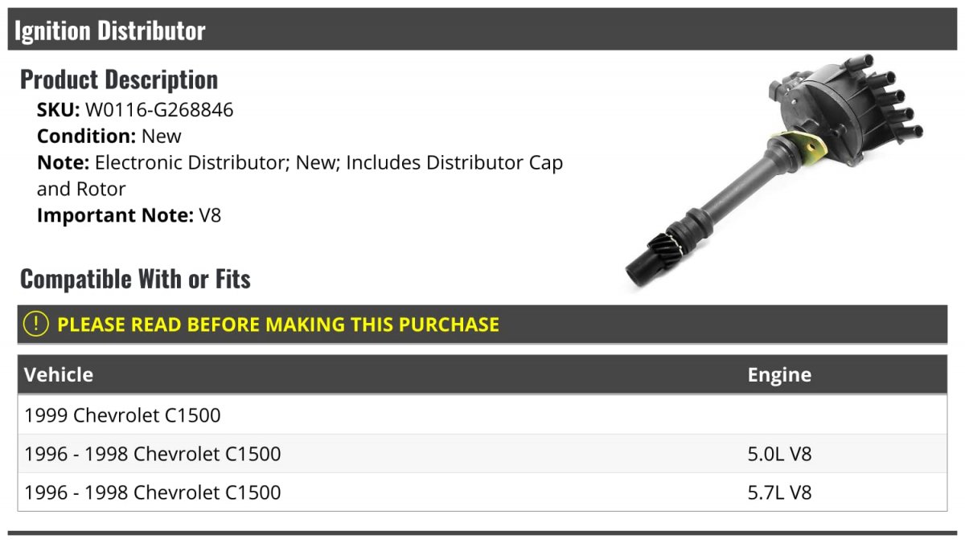Viewport: 965px width, 543px height.
Task: Click the Vehicle column header
Action: (59, 374)
